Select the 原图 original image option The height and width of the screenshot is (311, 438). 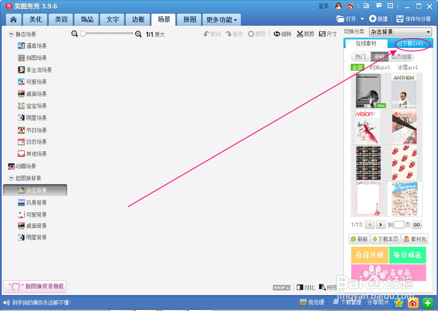point(257,34)
